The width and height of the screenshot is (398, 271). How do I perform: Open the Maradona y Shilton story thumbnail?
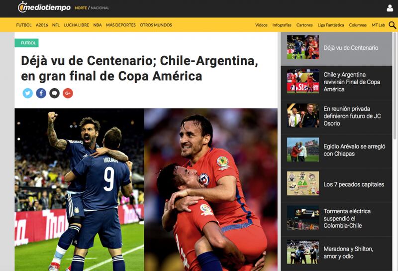pos(303,252)
